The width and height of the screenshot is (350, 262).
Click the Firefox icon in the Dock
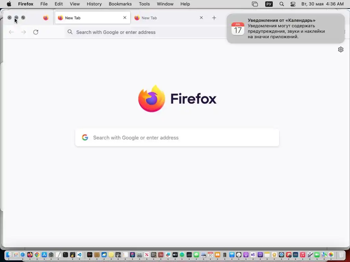coord(30,254)
